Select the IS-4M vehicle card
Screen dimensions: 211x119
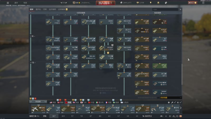pyautogui.click(x=71, y=22)
